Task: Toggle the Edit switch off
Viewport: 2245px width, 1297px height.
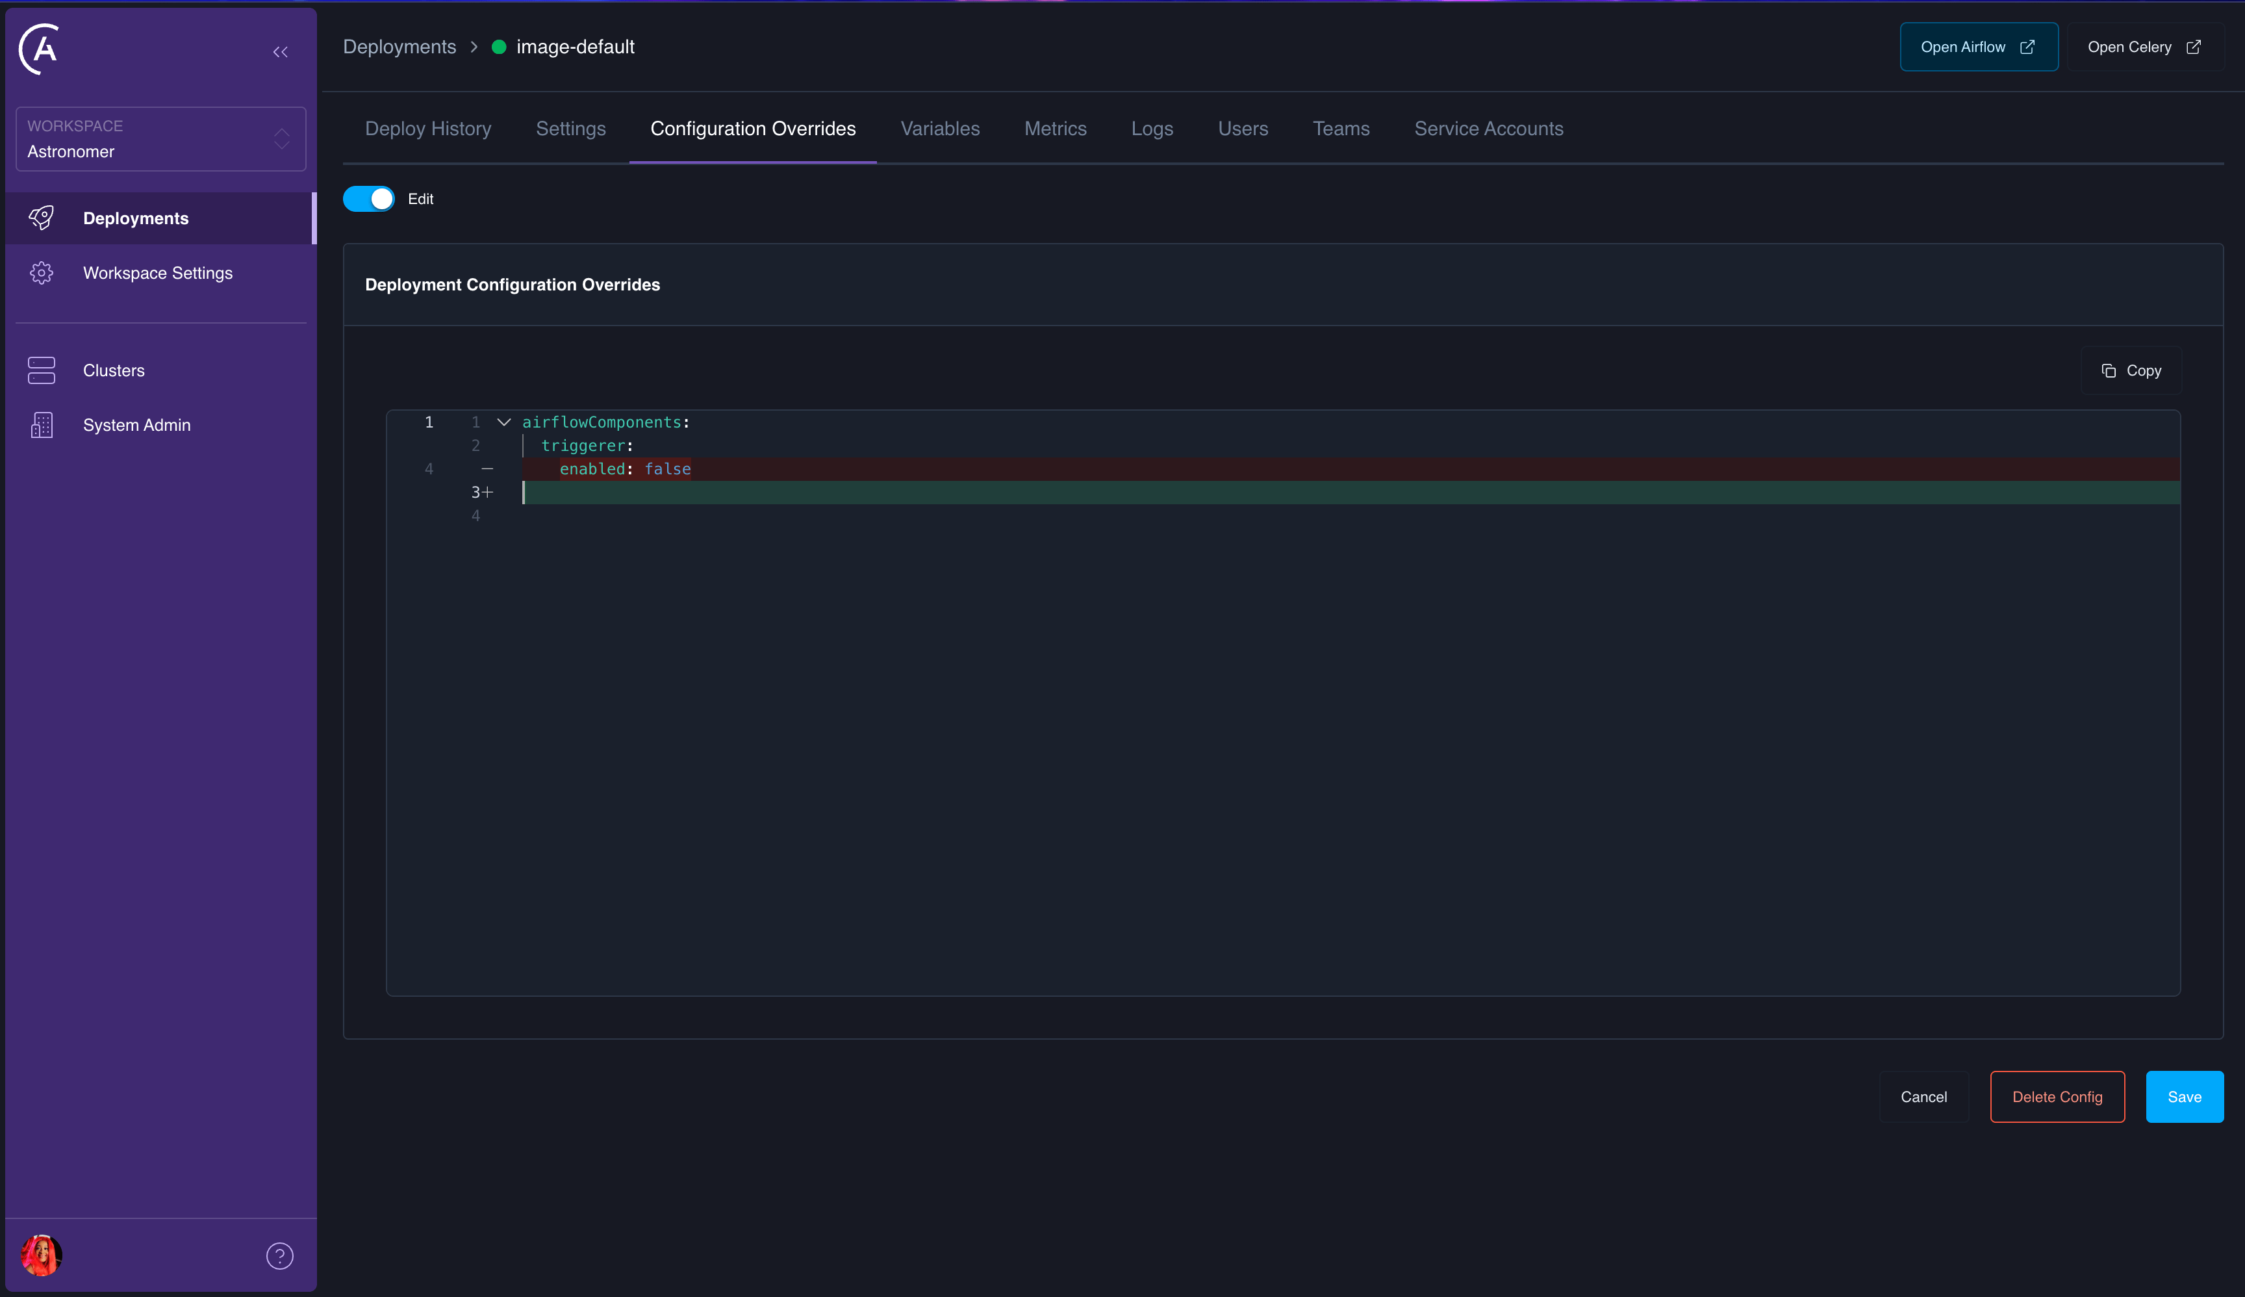Action: coord(369,199)
